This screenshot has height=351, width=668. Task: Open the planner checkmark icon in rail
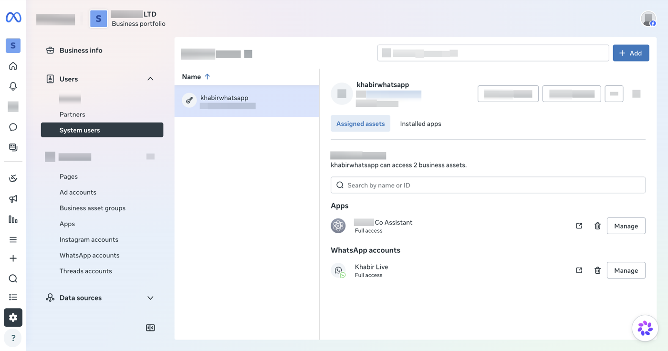[13, 178]
